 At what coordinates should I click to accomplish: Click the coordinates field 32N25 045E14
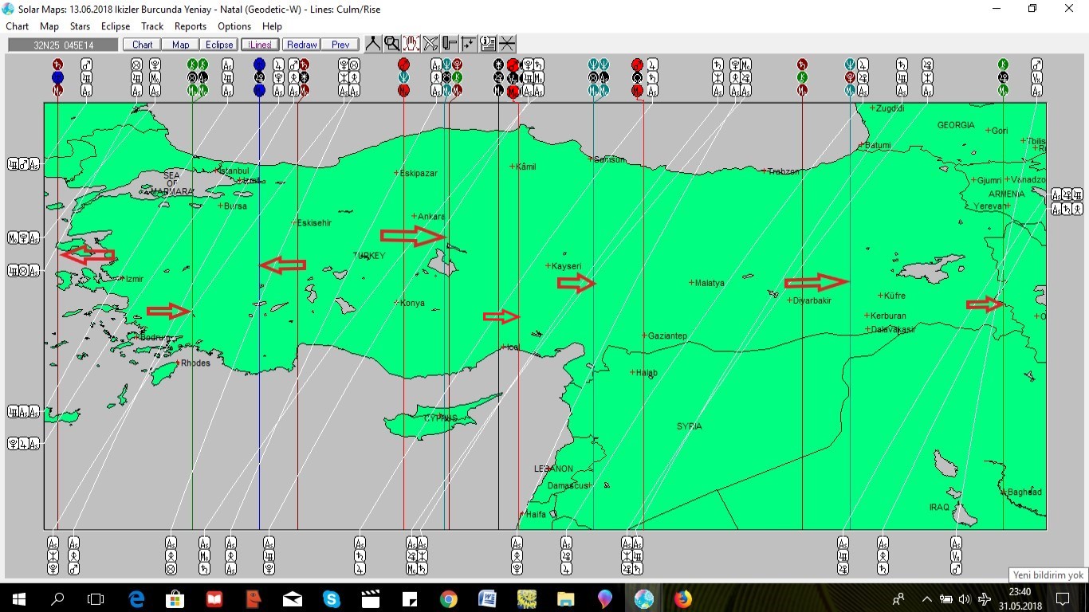click(x=64, y=45)
